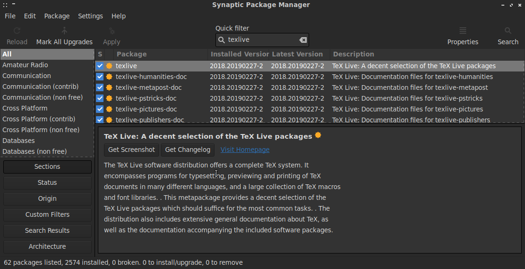
Task: Open the Settings menu
Action: (90, 16)
